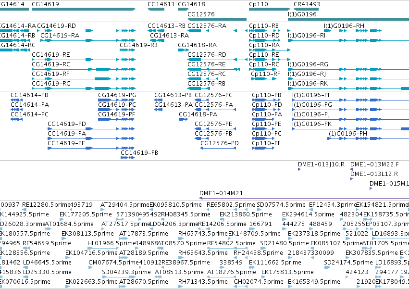Select transcript l(1)G0196-RI
Image resolution: width=409 pixels, height=289 pixels.
(307, 36)
